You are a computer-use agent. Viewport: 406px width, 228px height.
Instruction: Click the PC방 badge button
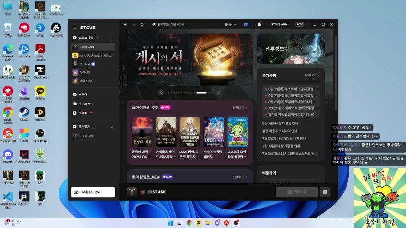299,24
